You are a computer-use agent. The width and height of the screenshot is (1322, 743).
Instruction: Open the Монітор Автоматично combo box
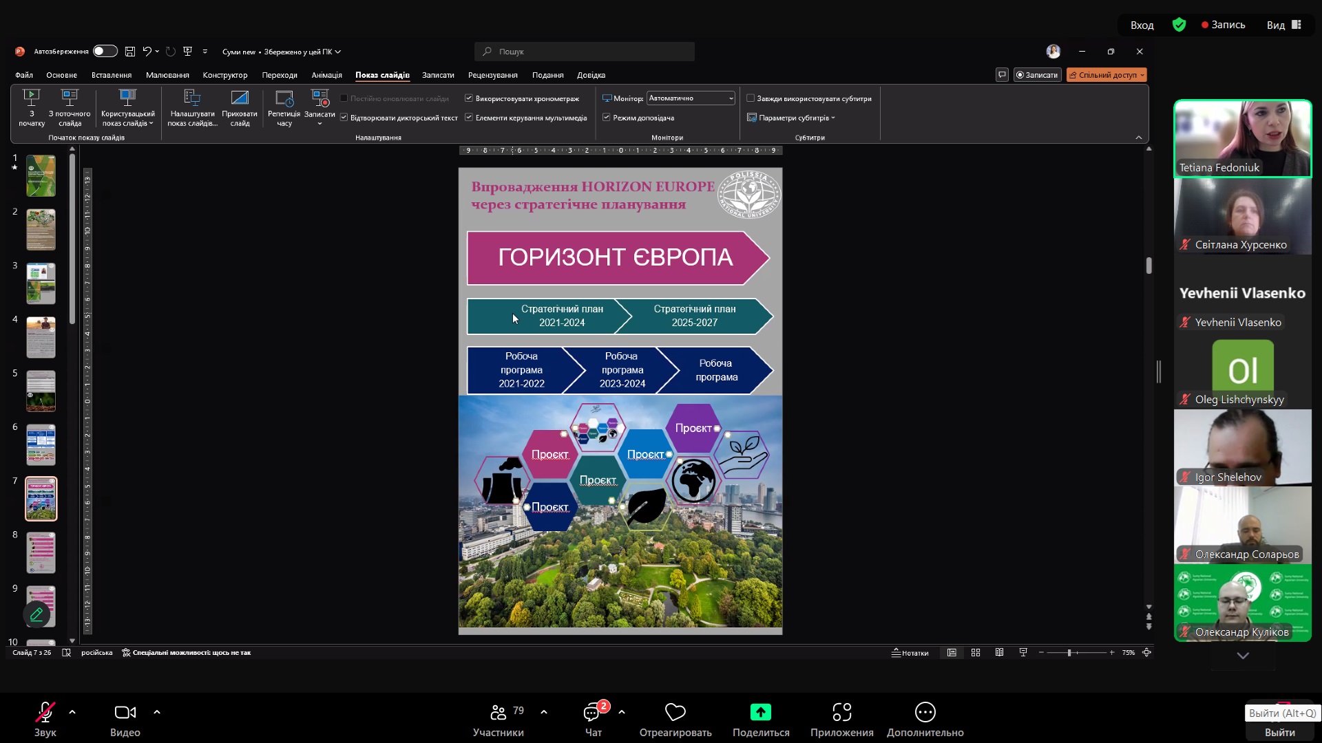[x=691, y=98]
